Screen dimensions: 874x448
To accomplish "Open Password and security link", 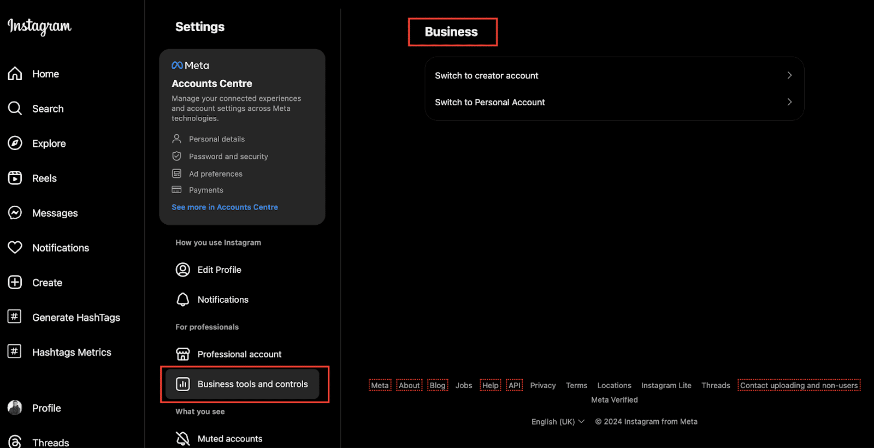I will click(228, 157).
